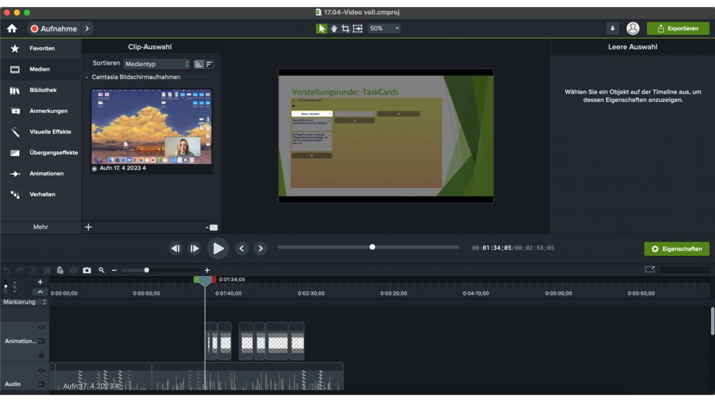
Task: Expand the Markierung dropdown on timeline
Action: (24, 302)
